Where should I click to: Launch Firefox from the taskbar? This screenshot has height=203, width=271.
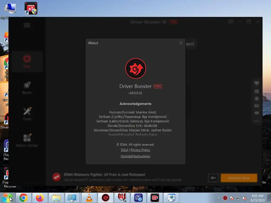[40, 198]
